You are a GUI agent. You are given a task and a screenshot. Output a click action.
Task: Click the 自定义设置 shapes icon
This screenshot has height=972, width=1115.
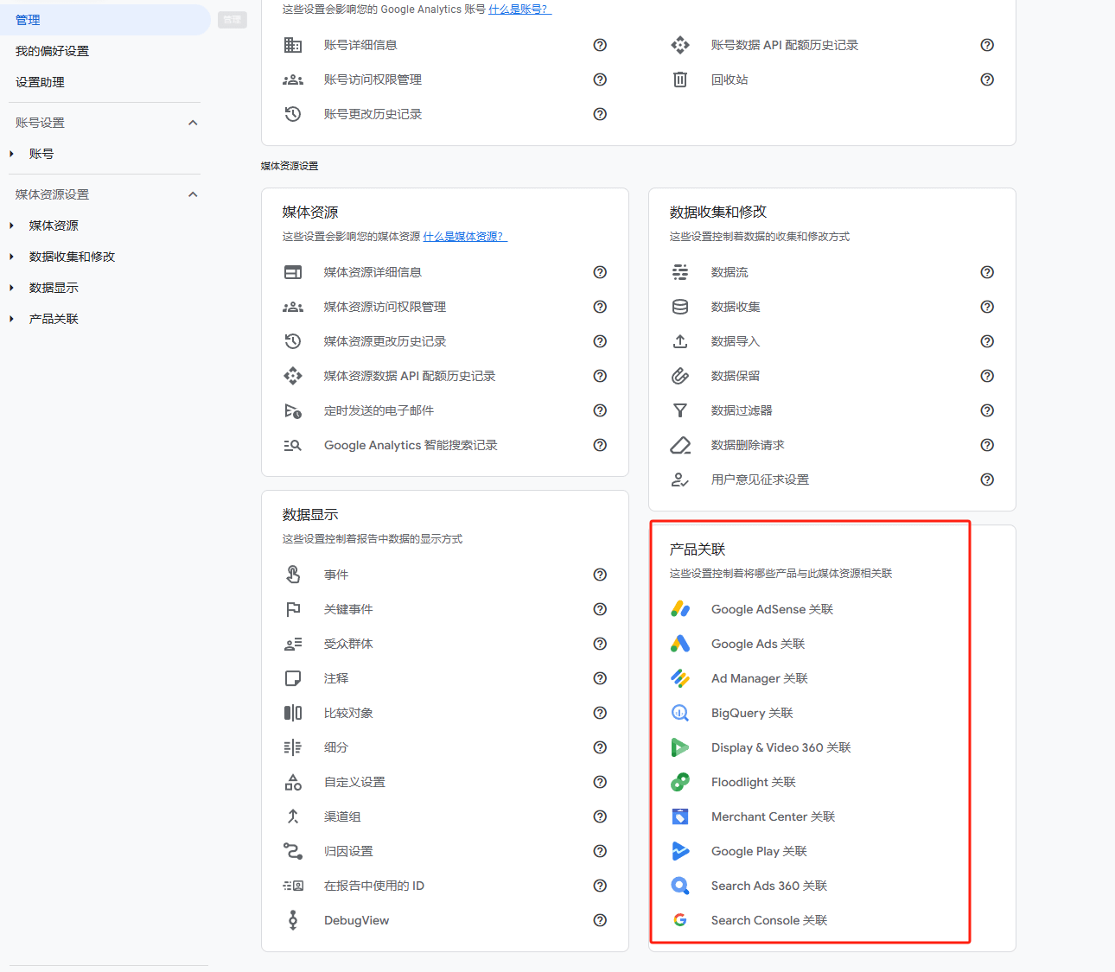coord(293,782)
